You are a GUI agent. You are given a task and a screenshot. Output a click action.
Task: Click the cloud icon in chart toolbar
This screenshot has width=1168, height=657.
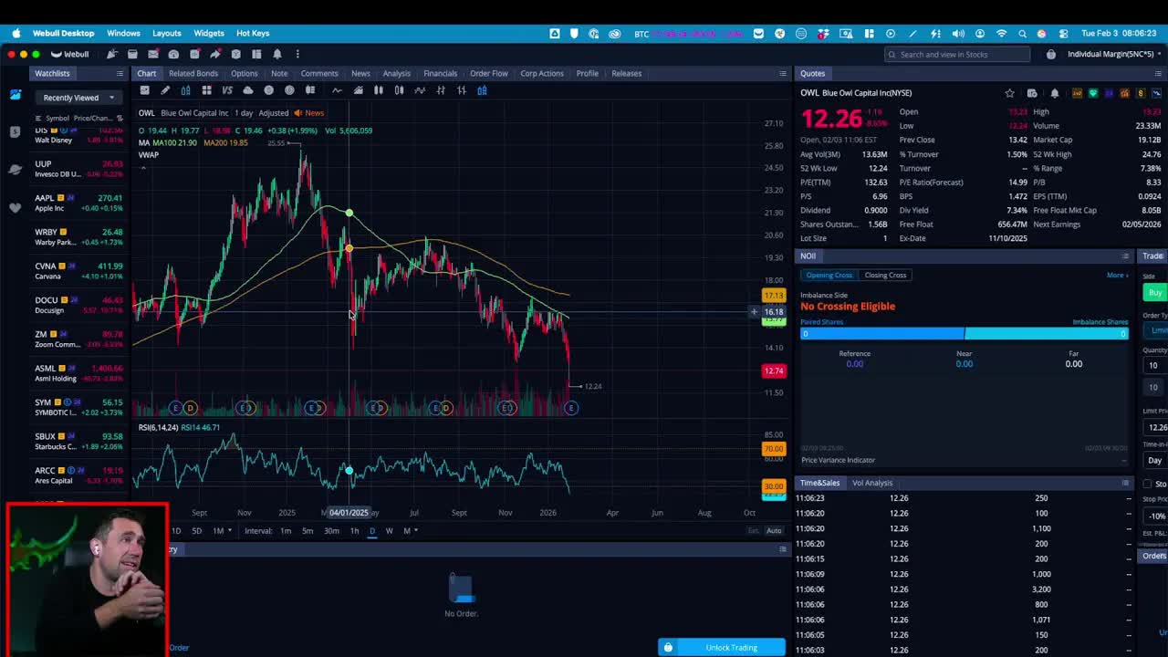point(248,90)
